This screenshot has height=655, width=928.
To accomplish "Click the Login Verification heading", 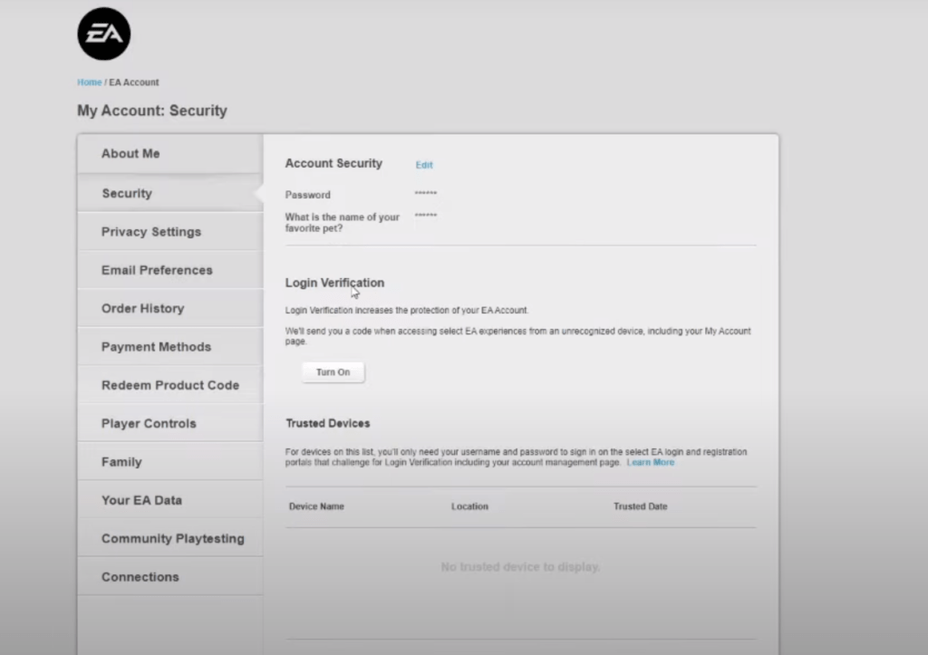I will (335, 283).
